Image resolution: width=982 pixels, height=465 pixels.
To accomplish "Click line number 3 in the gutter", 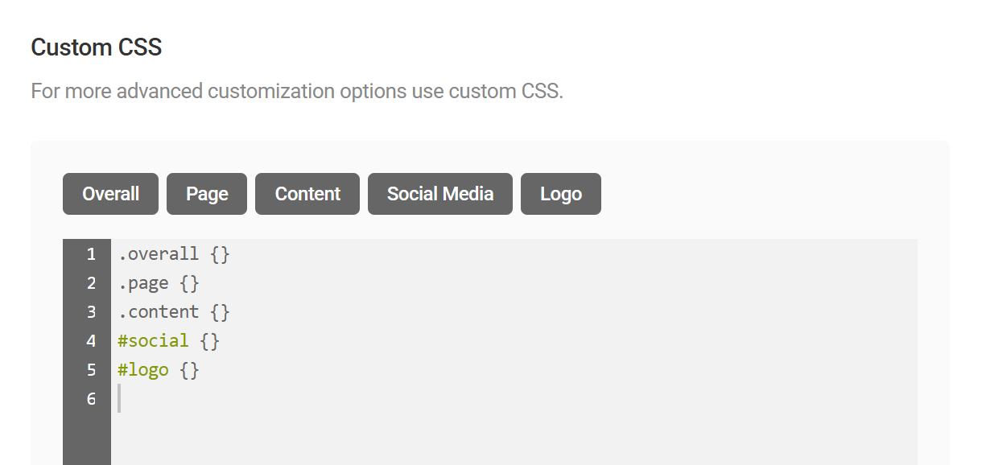I will (91, 311).
